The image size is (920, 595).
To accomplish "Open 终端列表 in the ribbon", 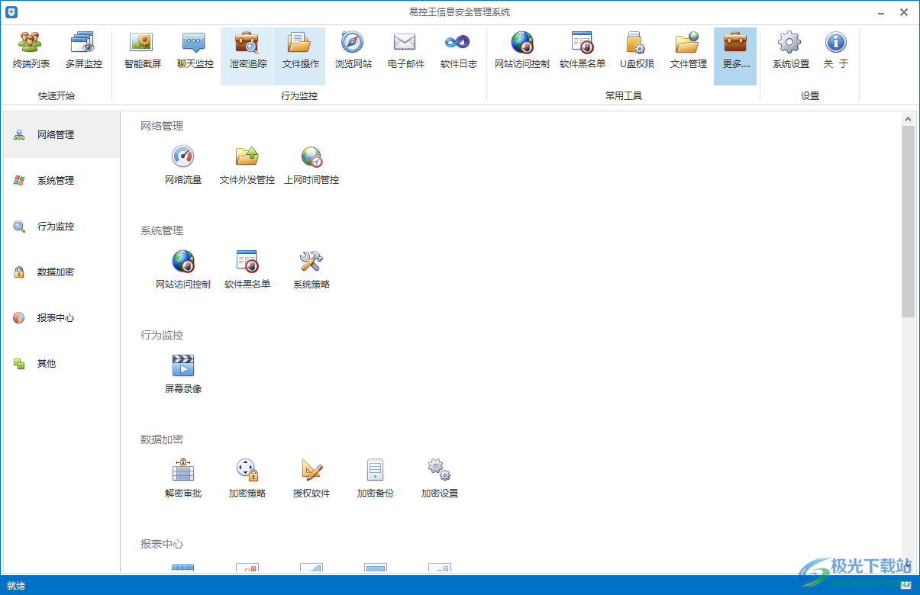I will [31, 51].
